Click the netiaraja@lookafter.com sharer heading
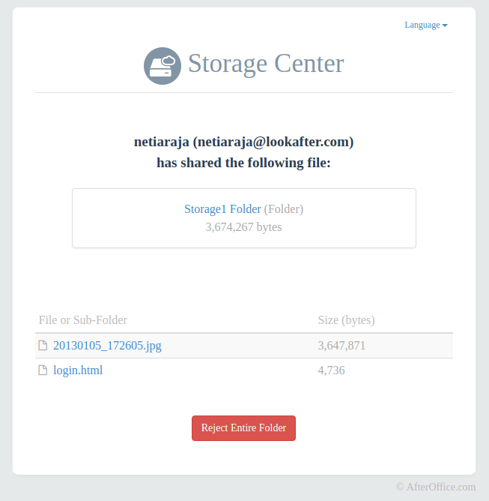The width and height of the screenshot is (489, 501). (x=244, y=142)
